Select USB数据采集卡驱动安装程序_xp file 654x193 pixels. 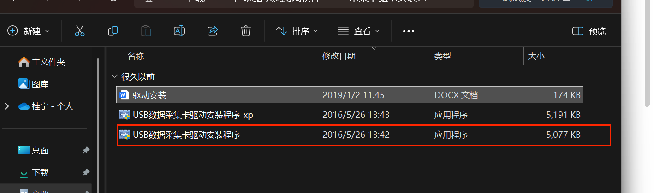click(x=351, y=115)
